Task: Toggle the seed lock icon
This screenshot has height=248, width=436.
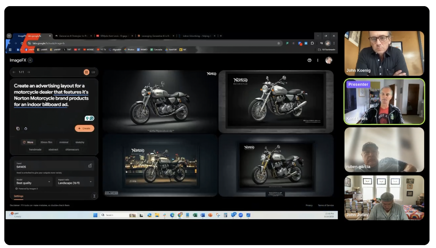Action: click(x=90, y=166)
